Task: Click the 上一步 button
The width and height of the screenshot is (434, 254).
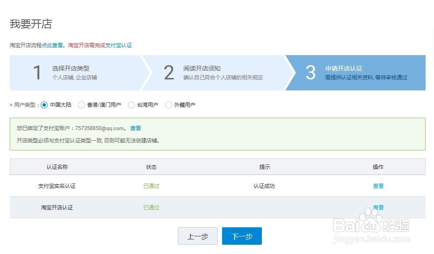Action: point(198,236)
